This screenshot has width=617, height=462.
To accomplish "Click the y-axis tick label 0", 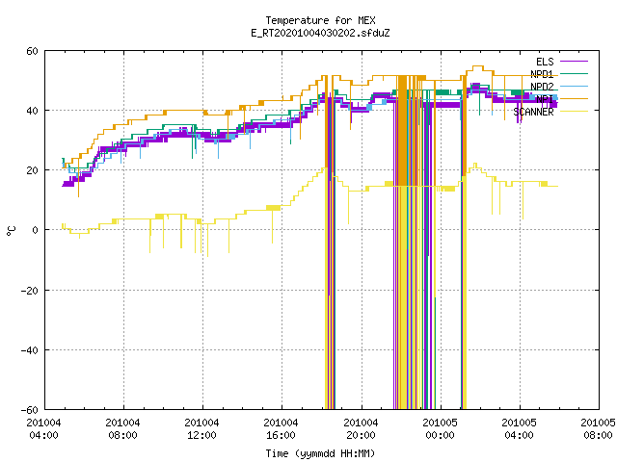I will (x=35, y=230).
